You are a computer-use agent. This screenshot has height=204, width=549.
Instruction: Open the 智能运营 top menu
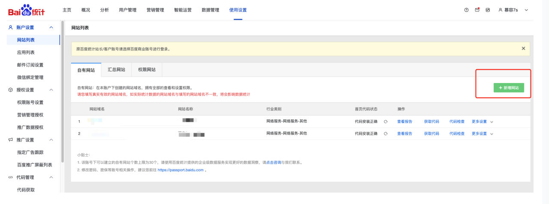183,10
